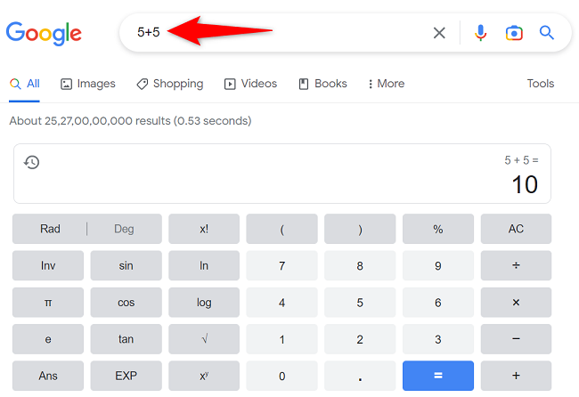Open calculator history clock icon
This screenshot has height=397, width=579.
(31, 162)
